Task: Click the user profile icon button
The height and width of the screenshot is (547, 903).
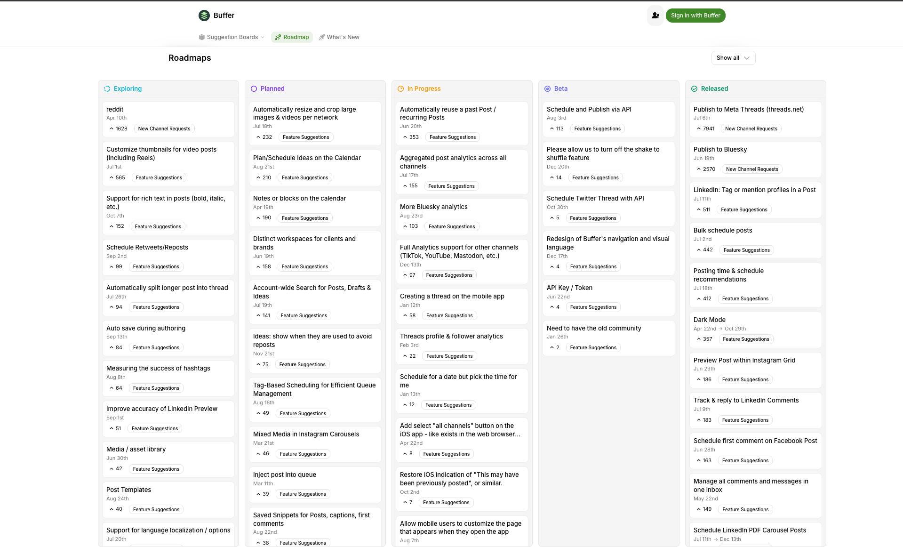Action: pyautogui.click(x=655, y=16)
